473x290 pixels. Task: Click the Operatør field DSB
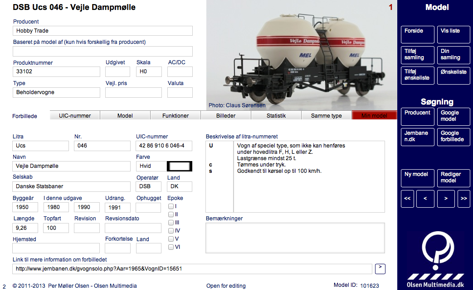(149, 186)
